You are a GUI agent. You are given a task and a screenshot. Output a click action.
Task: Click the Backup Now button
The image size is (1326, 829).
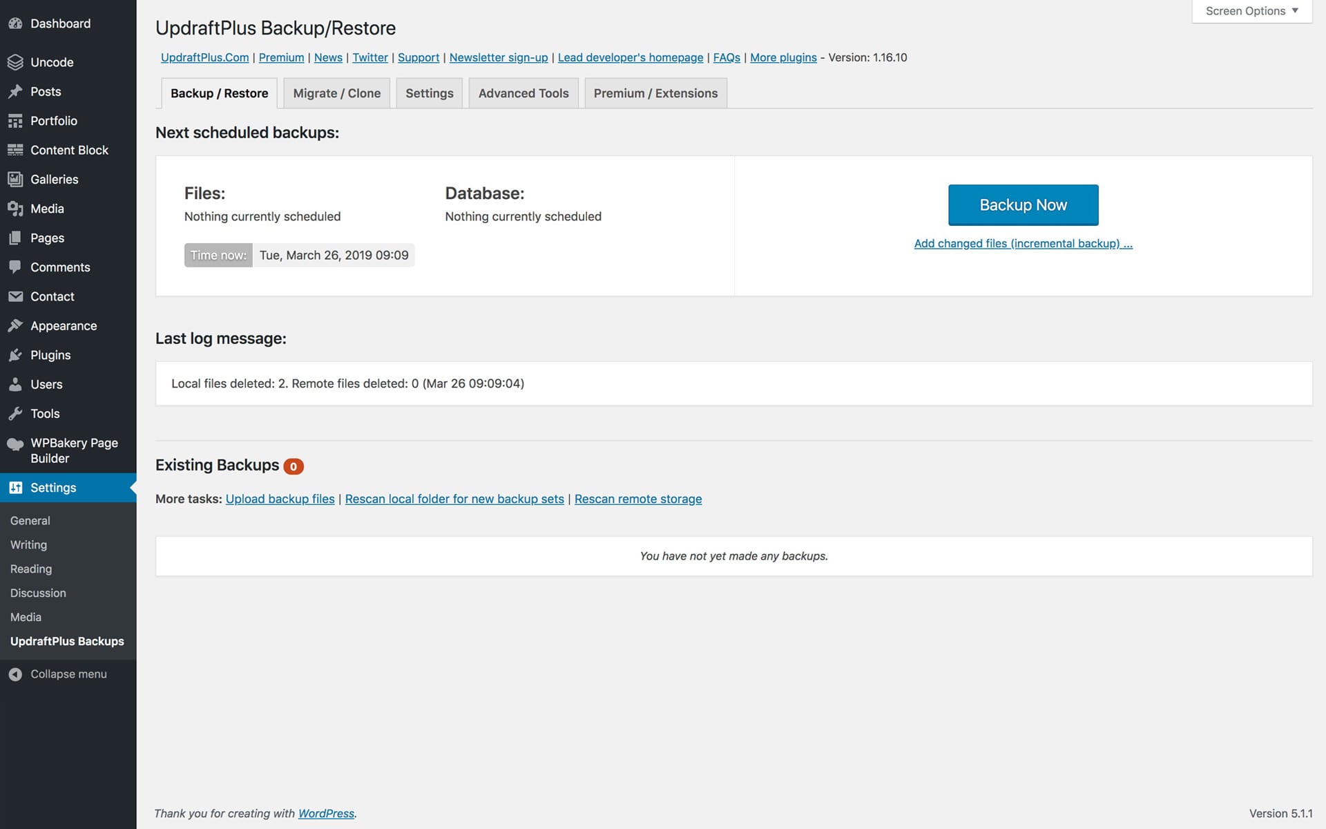click(x=1023, y=205)
